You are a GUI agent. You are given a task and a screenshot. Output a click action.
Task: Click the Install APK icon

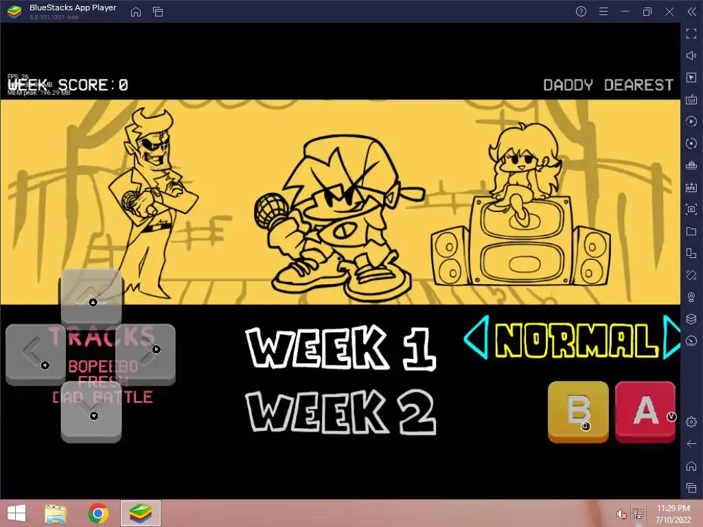point(691,187)
